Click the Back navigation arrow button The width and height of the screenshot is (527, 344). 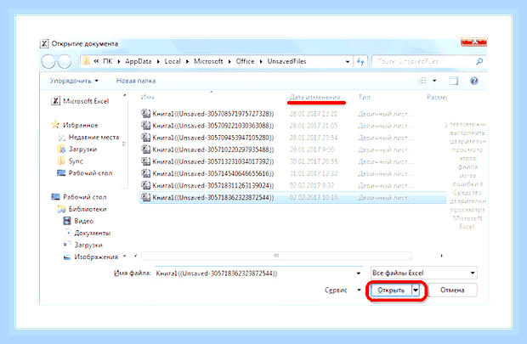(x=48, y=62)
